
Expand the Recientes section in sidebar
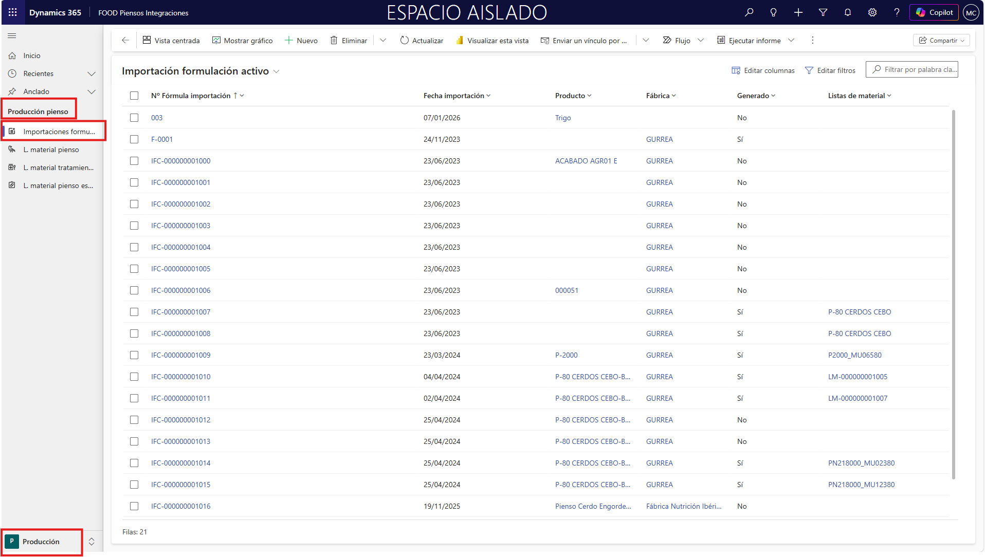click(92, 73)
